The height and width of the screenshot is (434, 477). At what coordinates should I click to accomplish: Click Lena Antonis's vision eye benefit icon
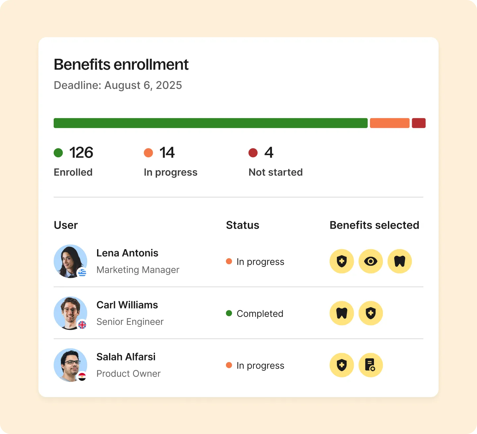click(x=371, y=261)
